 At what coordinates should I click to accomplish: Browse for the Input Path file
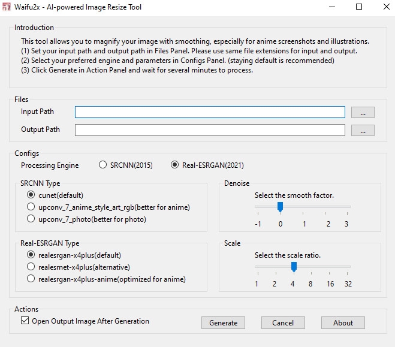tap(363, 112)
